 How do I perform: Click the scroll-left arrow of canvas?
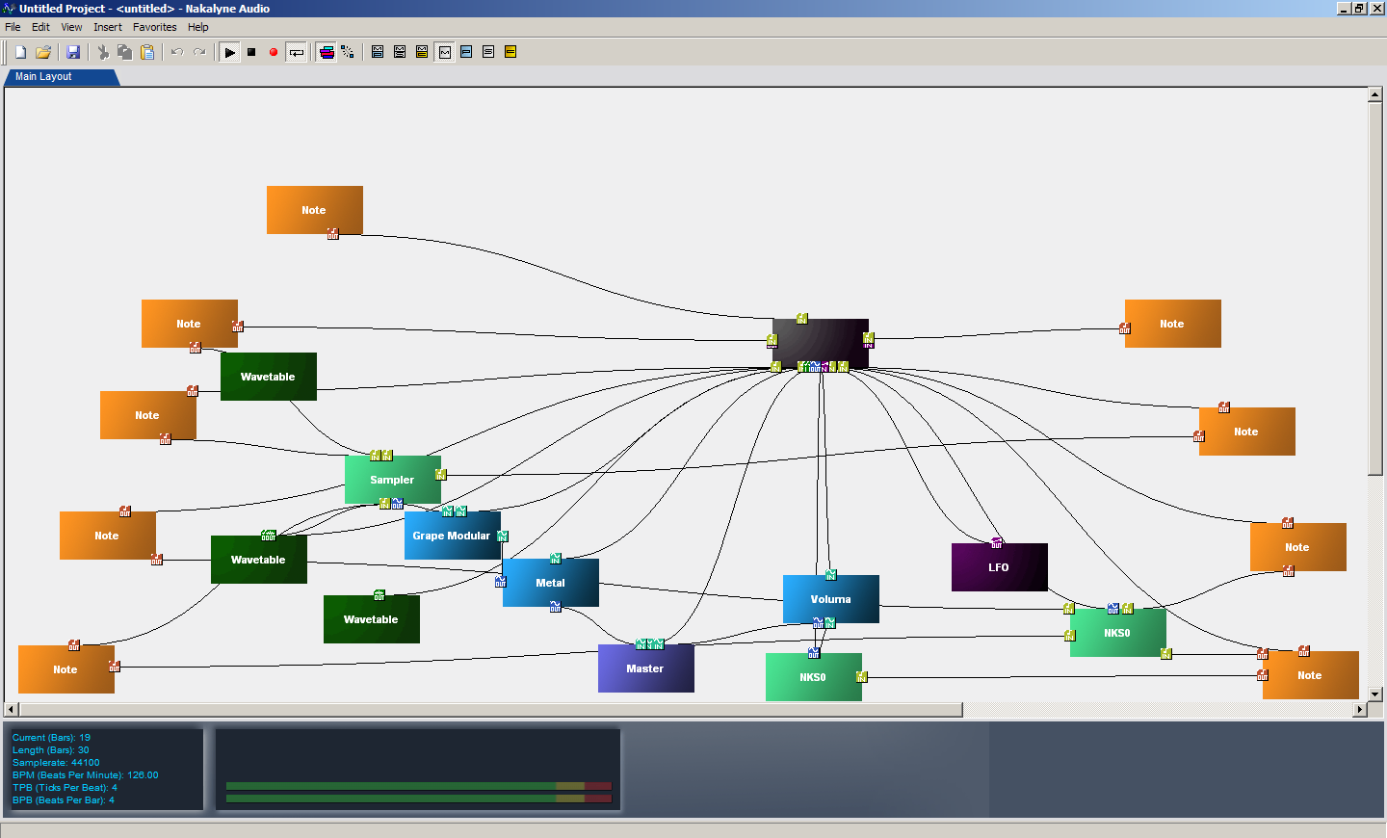(x=12, y=710)
